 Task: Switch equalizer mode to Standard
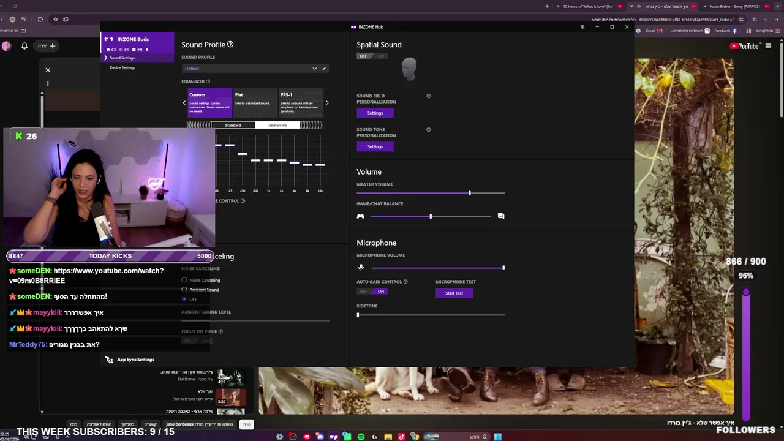click(x=233, y=125)
